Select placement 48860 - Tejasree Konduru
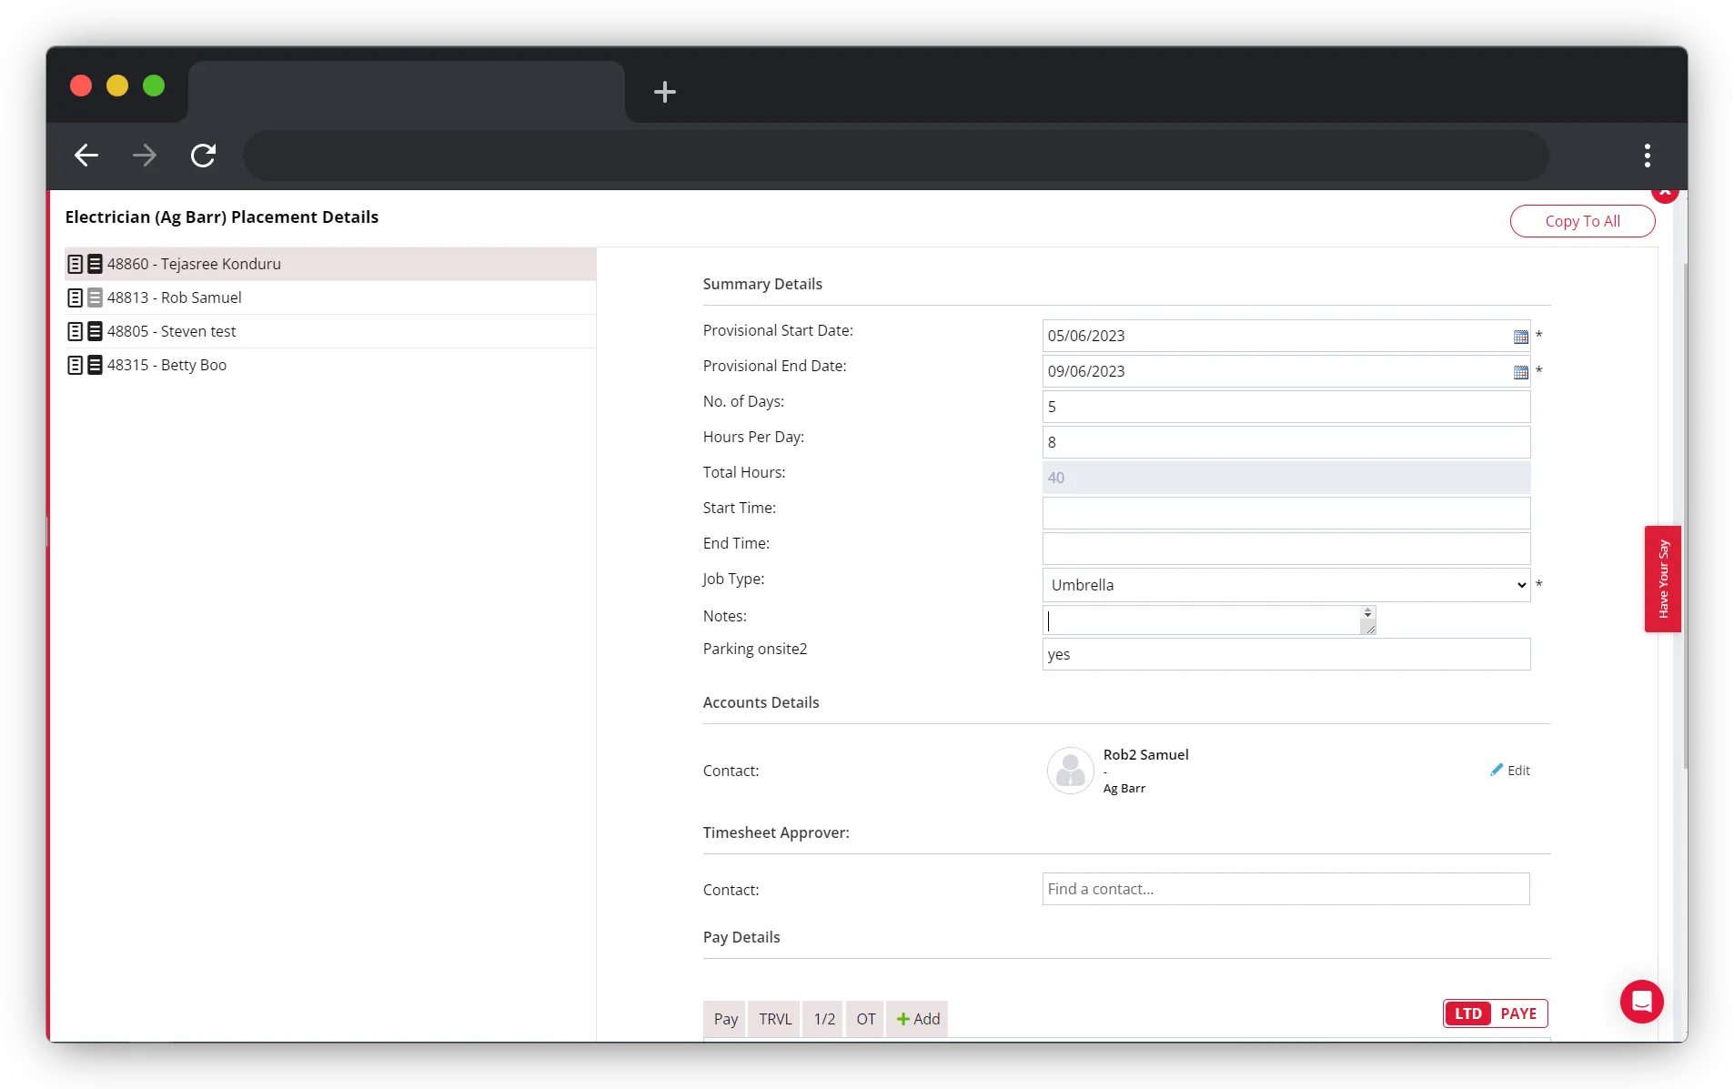Viewport: 1734px width, 1089px height. point(330,264)
